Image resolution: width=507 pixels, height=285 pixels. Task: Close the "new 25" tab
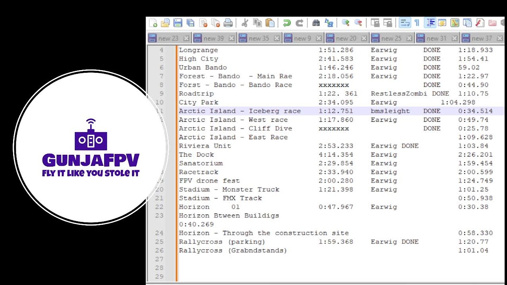pyautogui.click(x=409, y=38)
